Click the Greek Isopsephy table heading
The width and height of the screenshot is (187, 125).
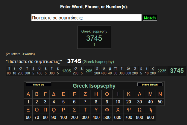pyautogui.click(x=94, y=86)
